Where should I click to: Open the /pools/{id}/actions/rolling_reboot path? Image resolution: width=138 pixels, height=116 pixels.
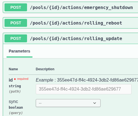point(76,23)
